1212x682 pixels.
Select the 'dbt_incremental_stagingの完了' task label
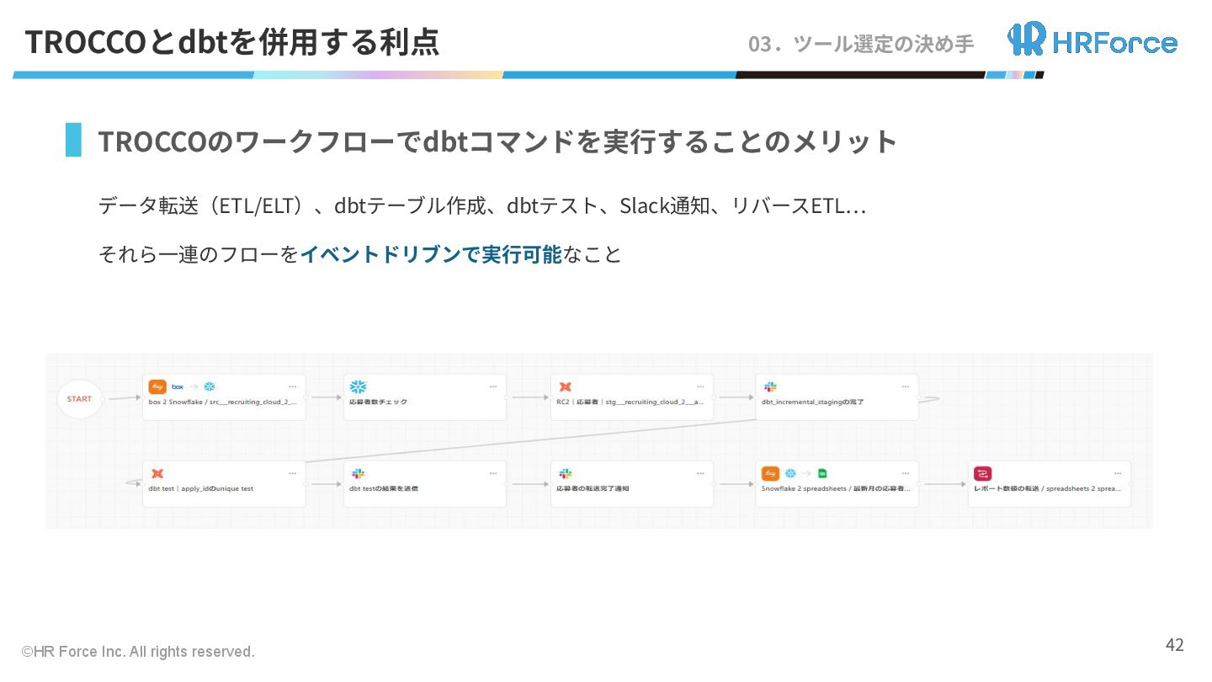pos(813,402)
